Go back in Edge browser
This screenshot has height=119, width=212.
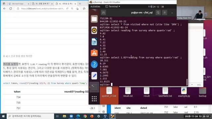4,9
